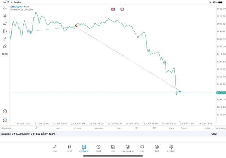Screen dimensions: 226x158
Task: Open the ประวัติ history tab
Action: [98, 148]
